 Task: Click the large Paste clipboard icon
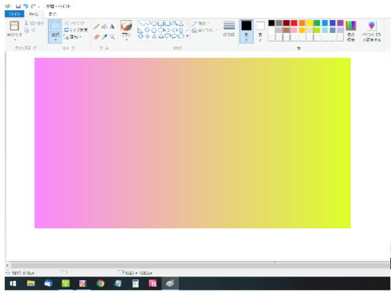pos(14,26)
